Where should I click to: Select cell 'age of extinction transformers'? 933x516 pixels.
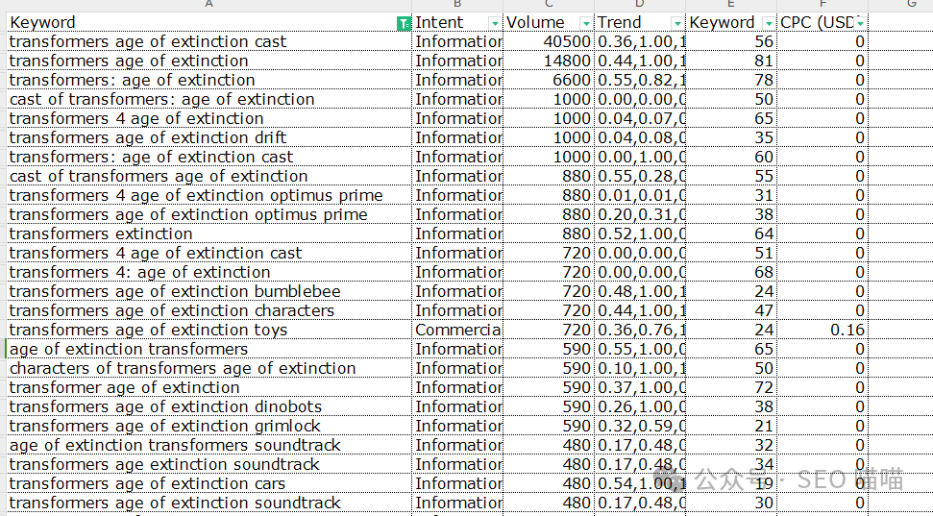click(209, 349)
